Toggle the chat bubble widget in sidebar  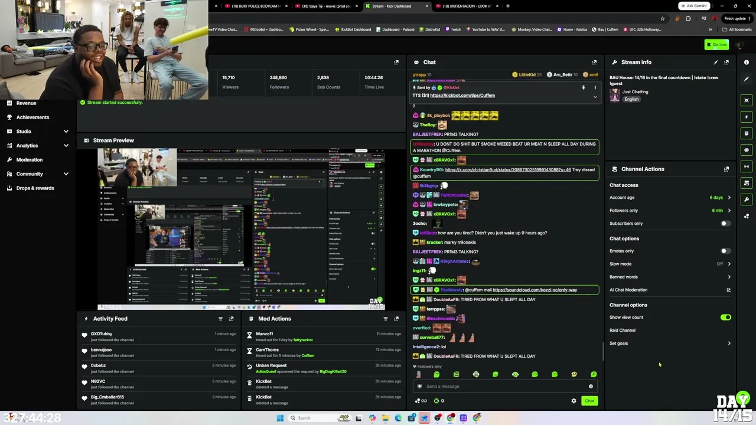tap(747, 150)
